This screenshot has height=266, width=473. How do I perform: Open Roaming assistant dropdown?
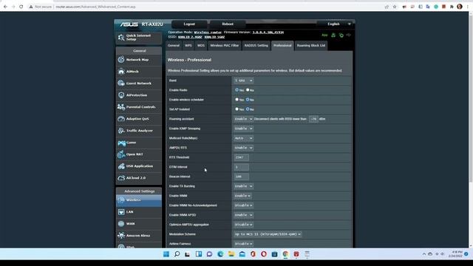pos(243,119)
